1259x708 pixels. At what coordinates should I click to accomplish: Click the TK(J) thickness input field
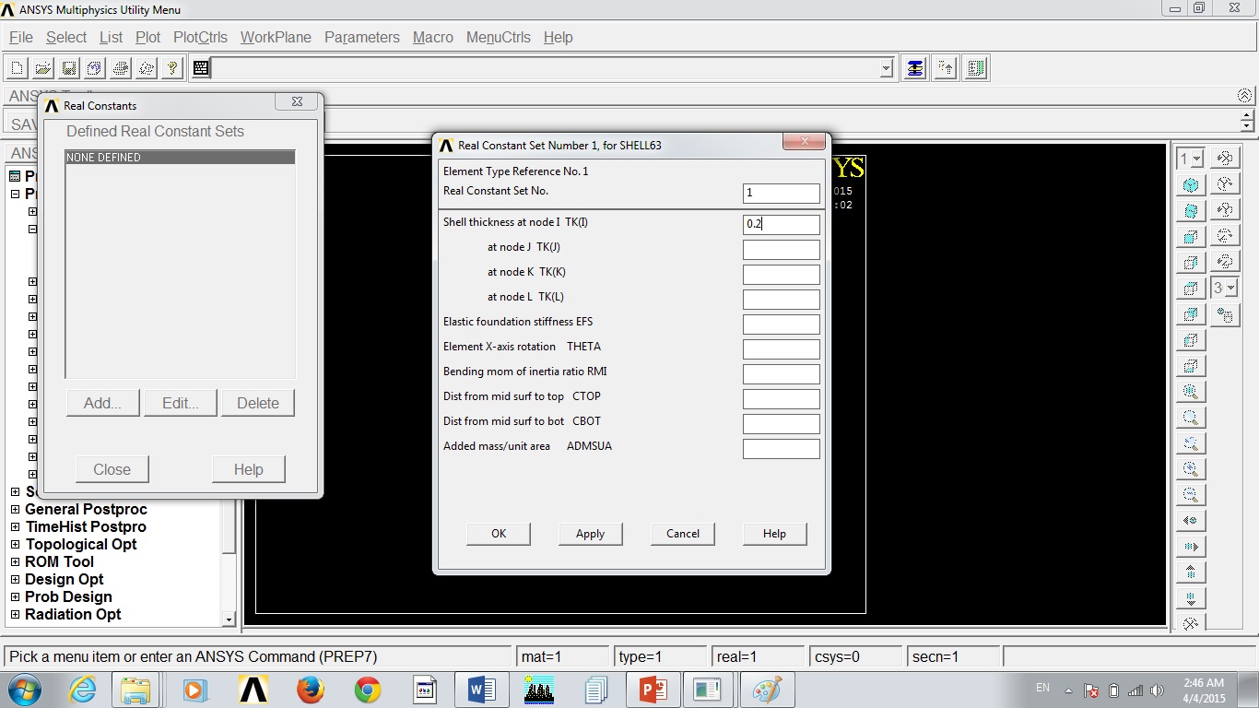click(782, 250)
